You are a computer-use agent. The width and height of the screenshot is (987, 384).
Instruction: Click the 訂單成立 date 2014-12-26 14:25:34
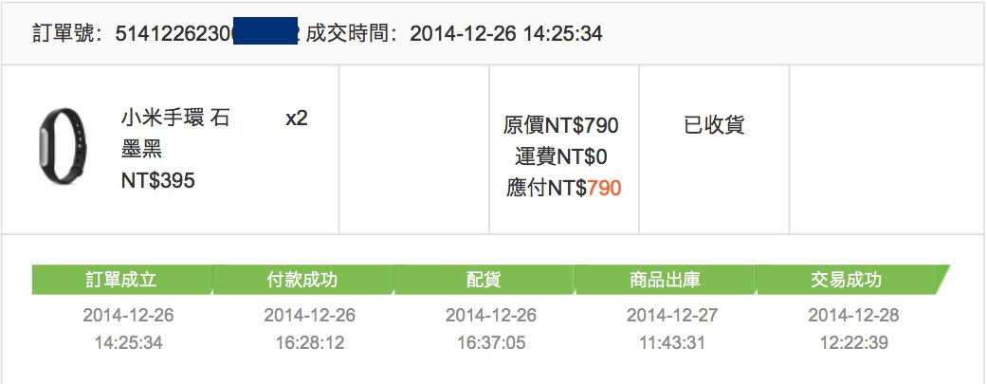coord(128,329)
